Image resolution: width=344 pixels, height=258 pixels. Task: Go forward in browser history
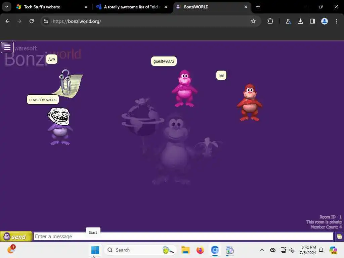pos(19,21)
